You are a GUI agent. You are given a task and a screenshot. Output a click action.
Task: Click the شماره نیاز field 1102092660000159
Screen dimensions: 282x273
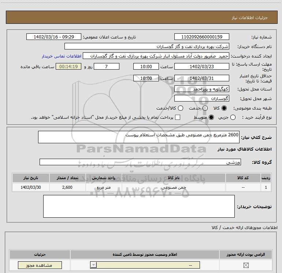click(201, 37)
